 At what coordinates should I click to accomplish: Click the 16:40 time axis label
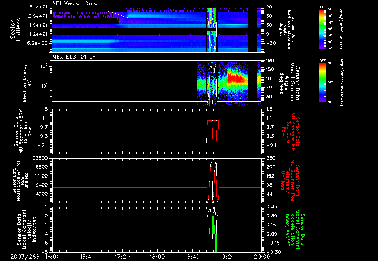(x=87, y=257)
